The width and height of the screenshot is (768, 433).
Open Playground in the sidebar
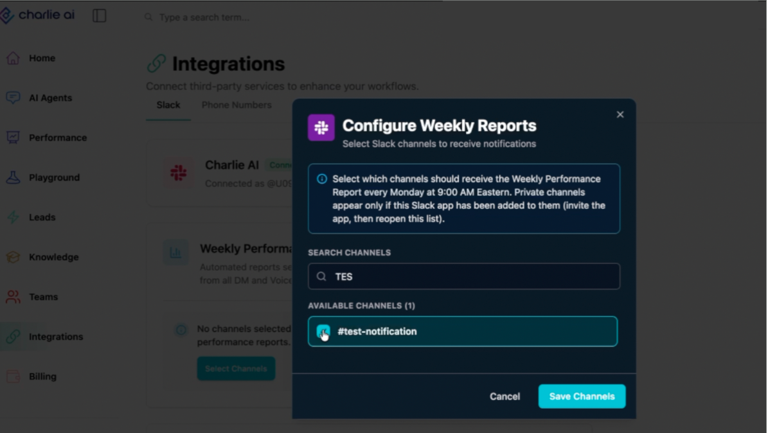click(54, 177)
